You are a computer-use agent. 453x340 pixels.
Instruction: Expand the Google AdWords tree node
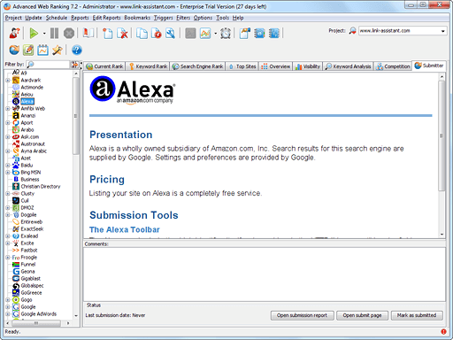(x=8, y=314)
